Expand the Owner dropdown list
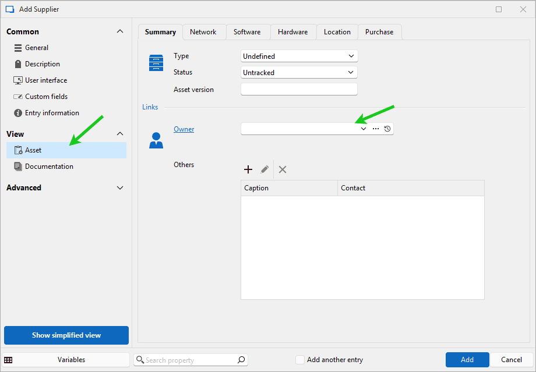This screenshot has width=536, height=372. (364, 129)
